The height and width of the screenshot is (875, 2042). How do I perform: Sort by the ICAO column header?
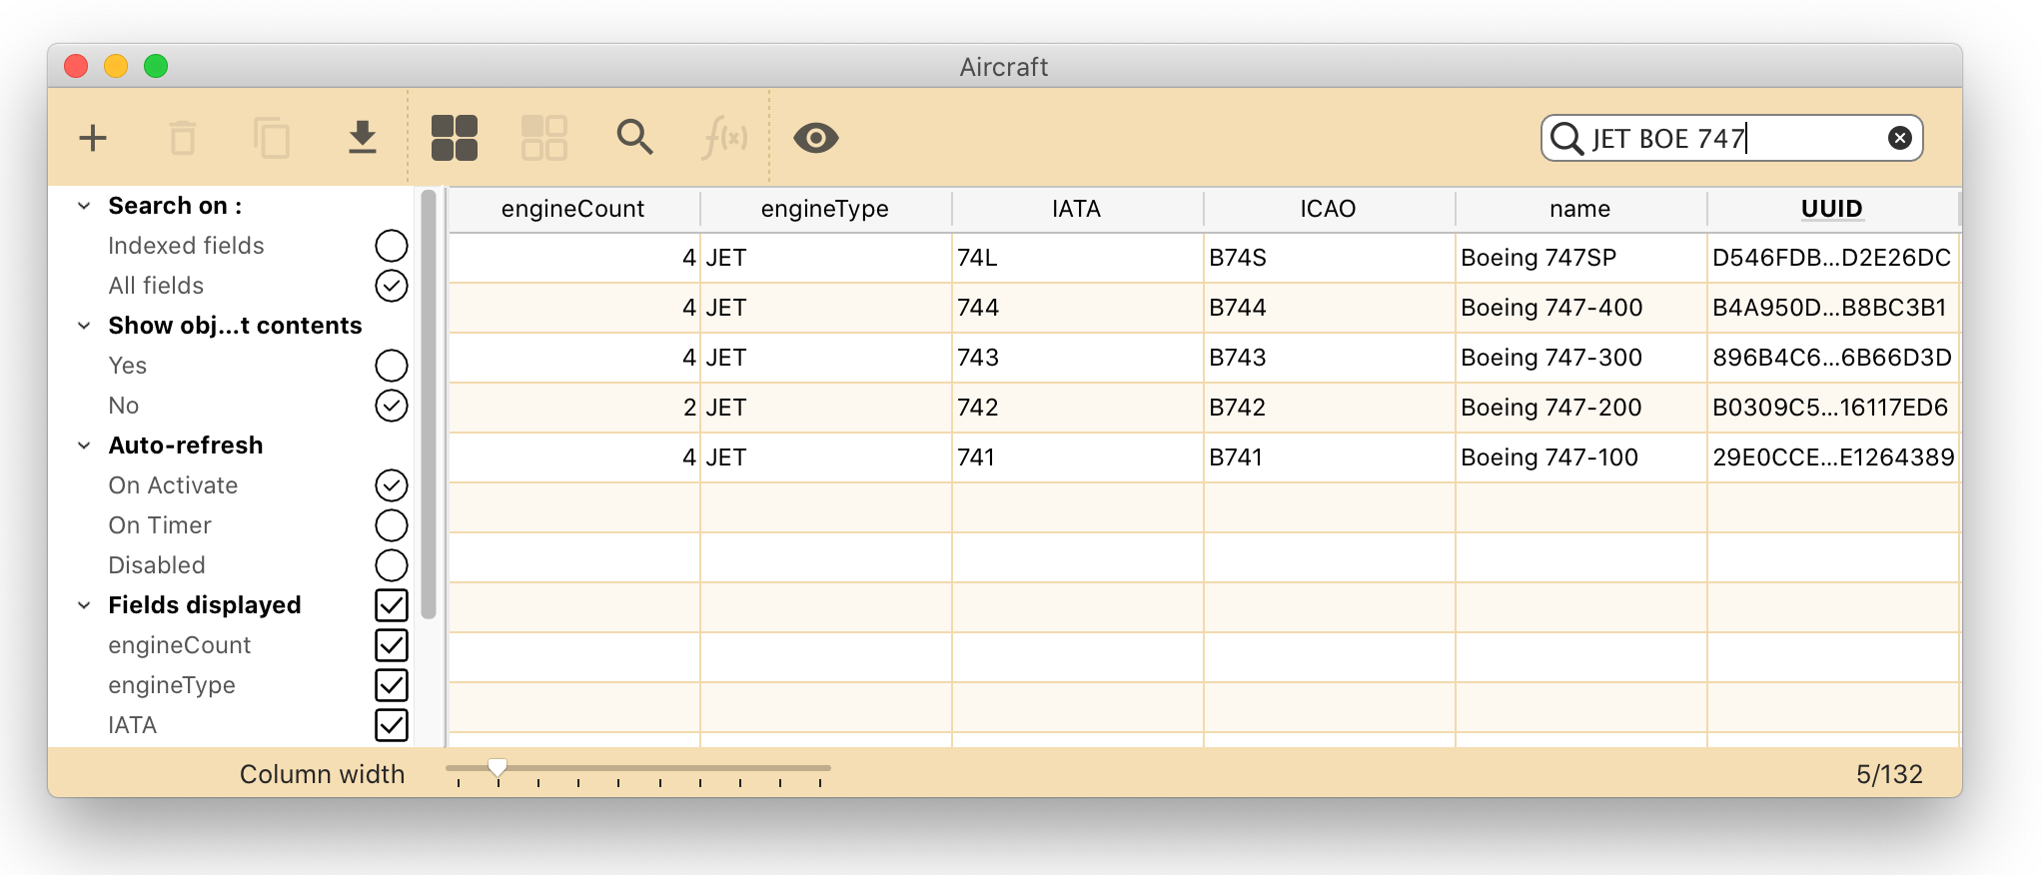click(1329, 209)
